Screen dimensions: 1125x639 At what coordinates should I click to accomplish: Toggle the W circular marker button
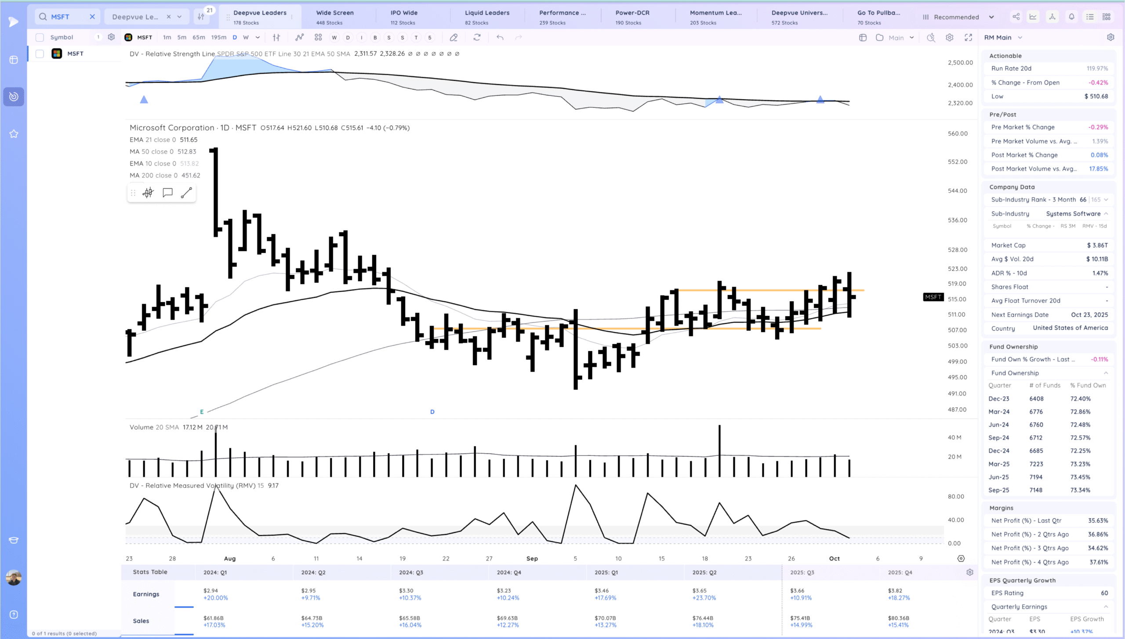click(x=334, y=38)
